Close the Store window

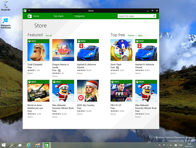coord(157,11)
